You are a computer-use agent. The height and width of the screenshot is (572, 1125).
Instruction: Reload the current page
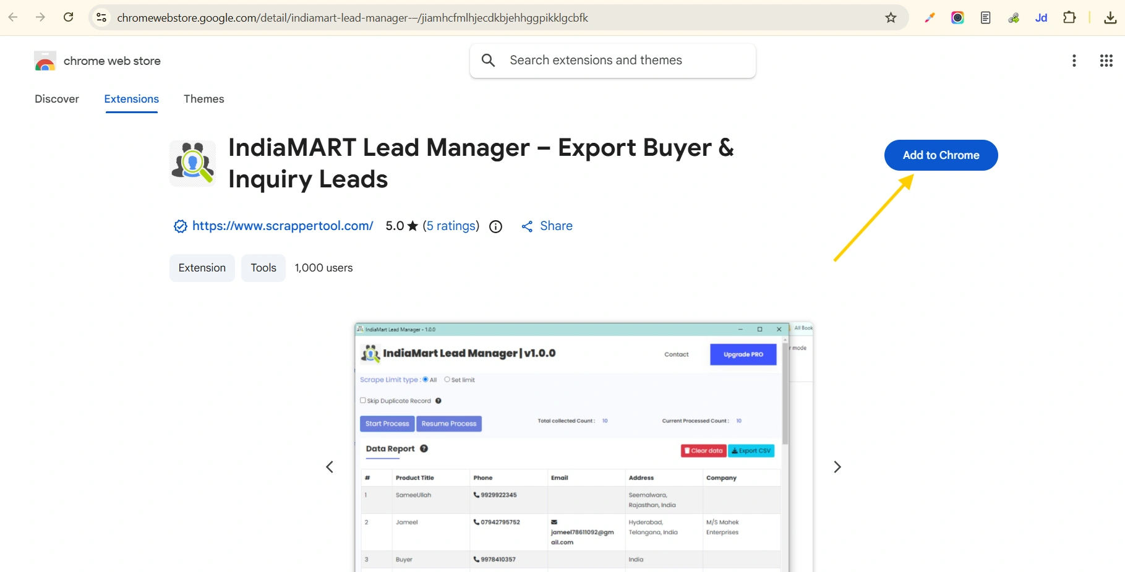[x=69, y=17]
